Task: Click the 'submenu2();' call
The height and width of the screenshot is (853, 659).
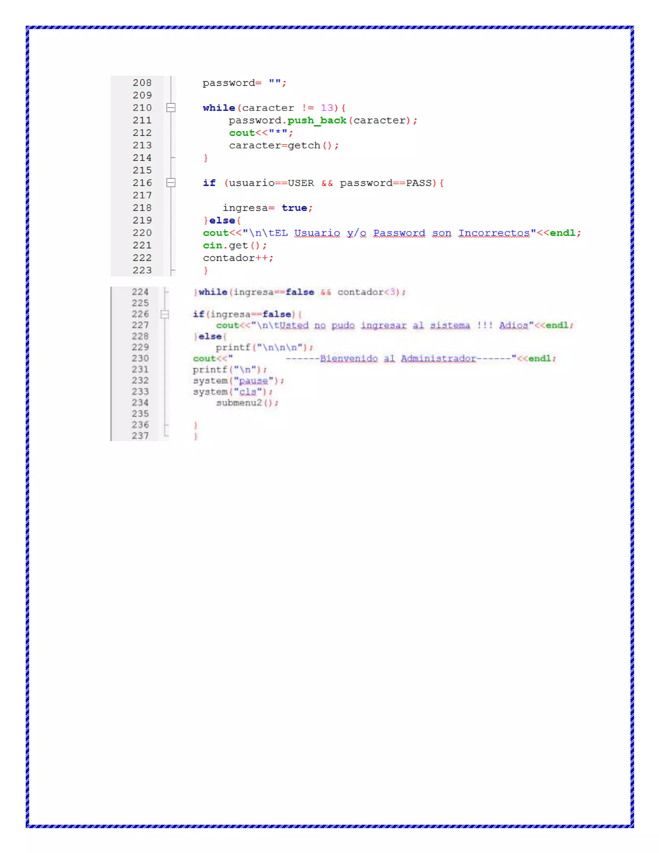Action: [247, 403]
